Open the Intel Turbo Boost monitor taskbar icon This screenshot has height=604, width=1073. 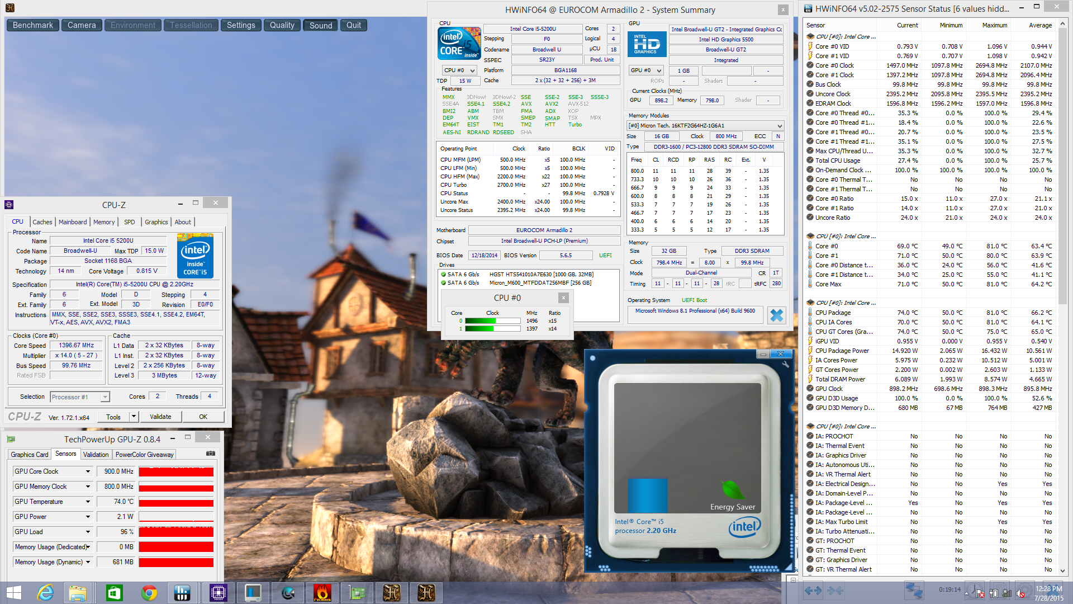tap(253, 592)
